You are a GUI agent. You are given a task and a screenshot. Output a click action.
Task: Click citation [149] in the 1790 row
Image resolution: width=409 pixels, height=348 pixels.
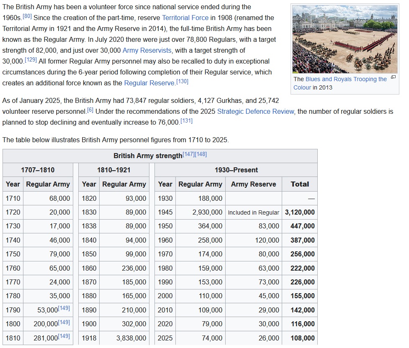64,308
